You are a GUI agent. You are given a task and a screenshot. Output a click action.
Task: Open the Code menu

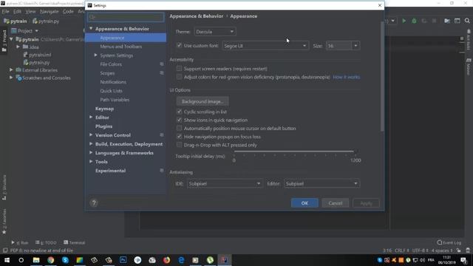click(x=68, y=12)
